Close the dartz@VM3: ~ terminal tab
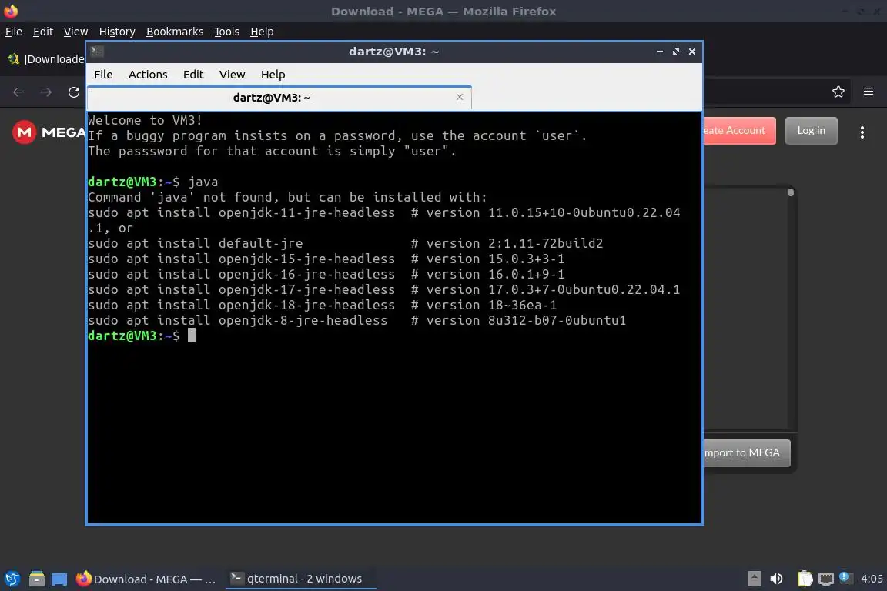Image resolution: width=887 pixels, height=591 pixels. [460, 97]
